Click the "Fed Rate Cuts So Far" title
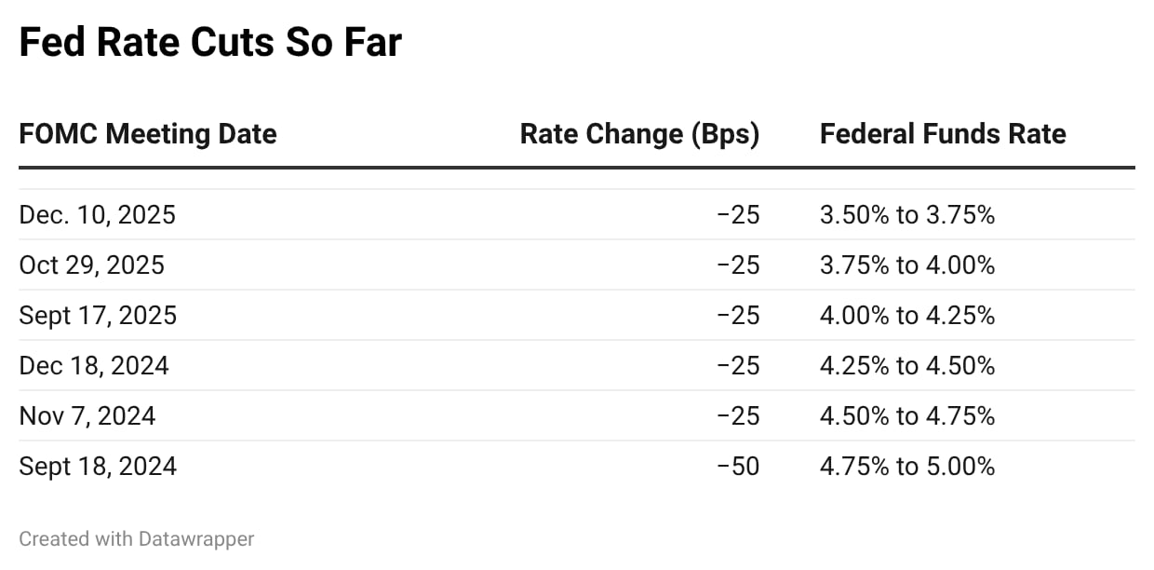The height and width of the screenshot is (570, 1154). 210,44
